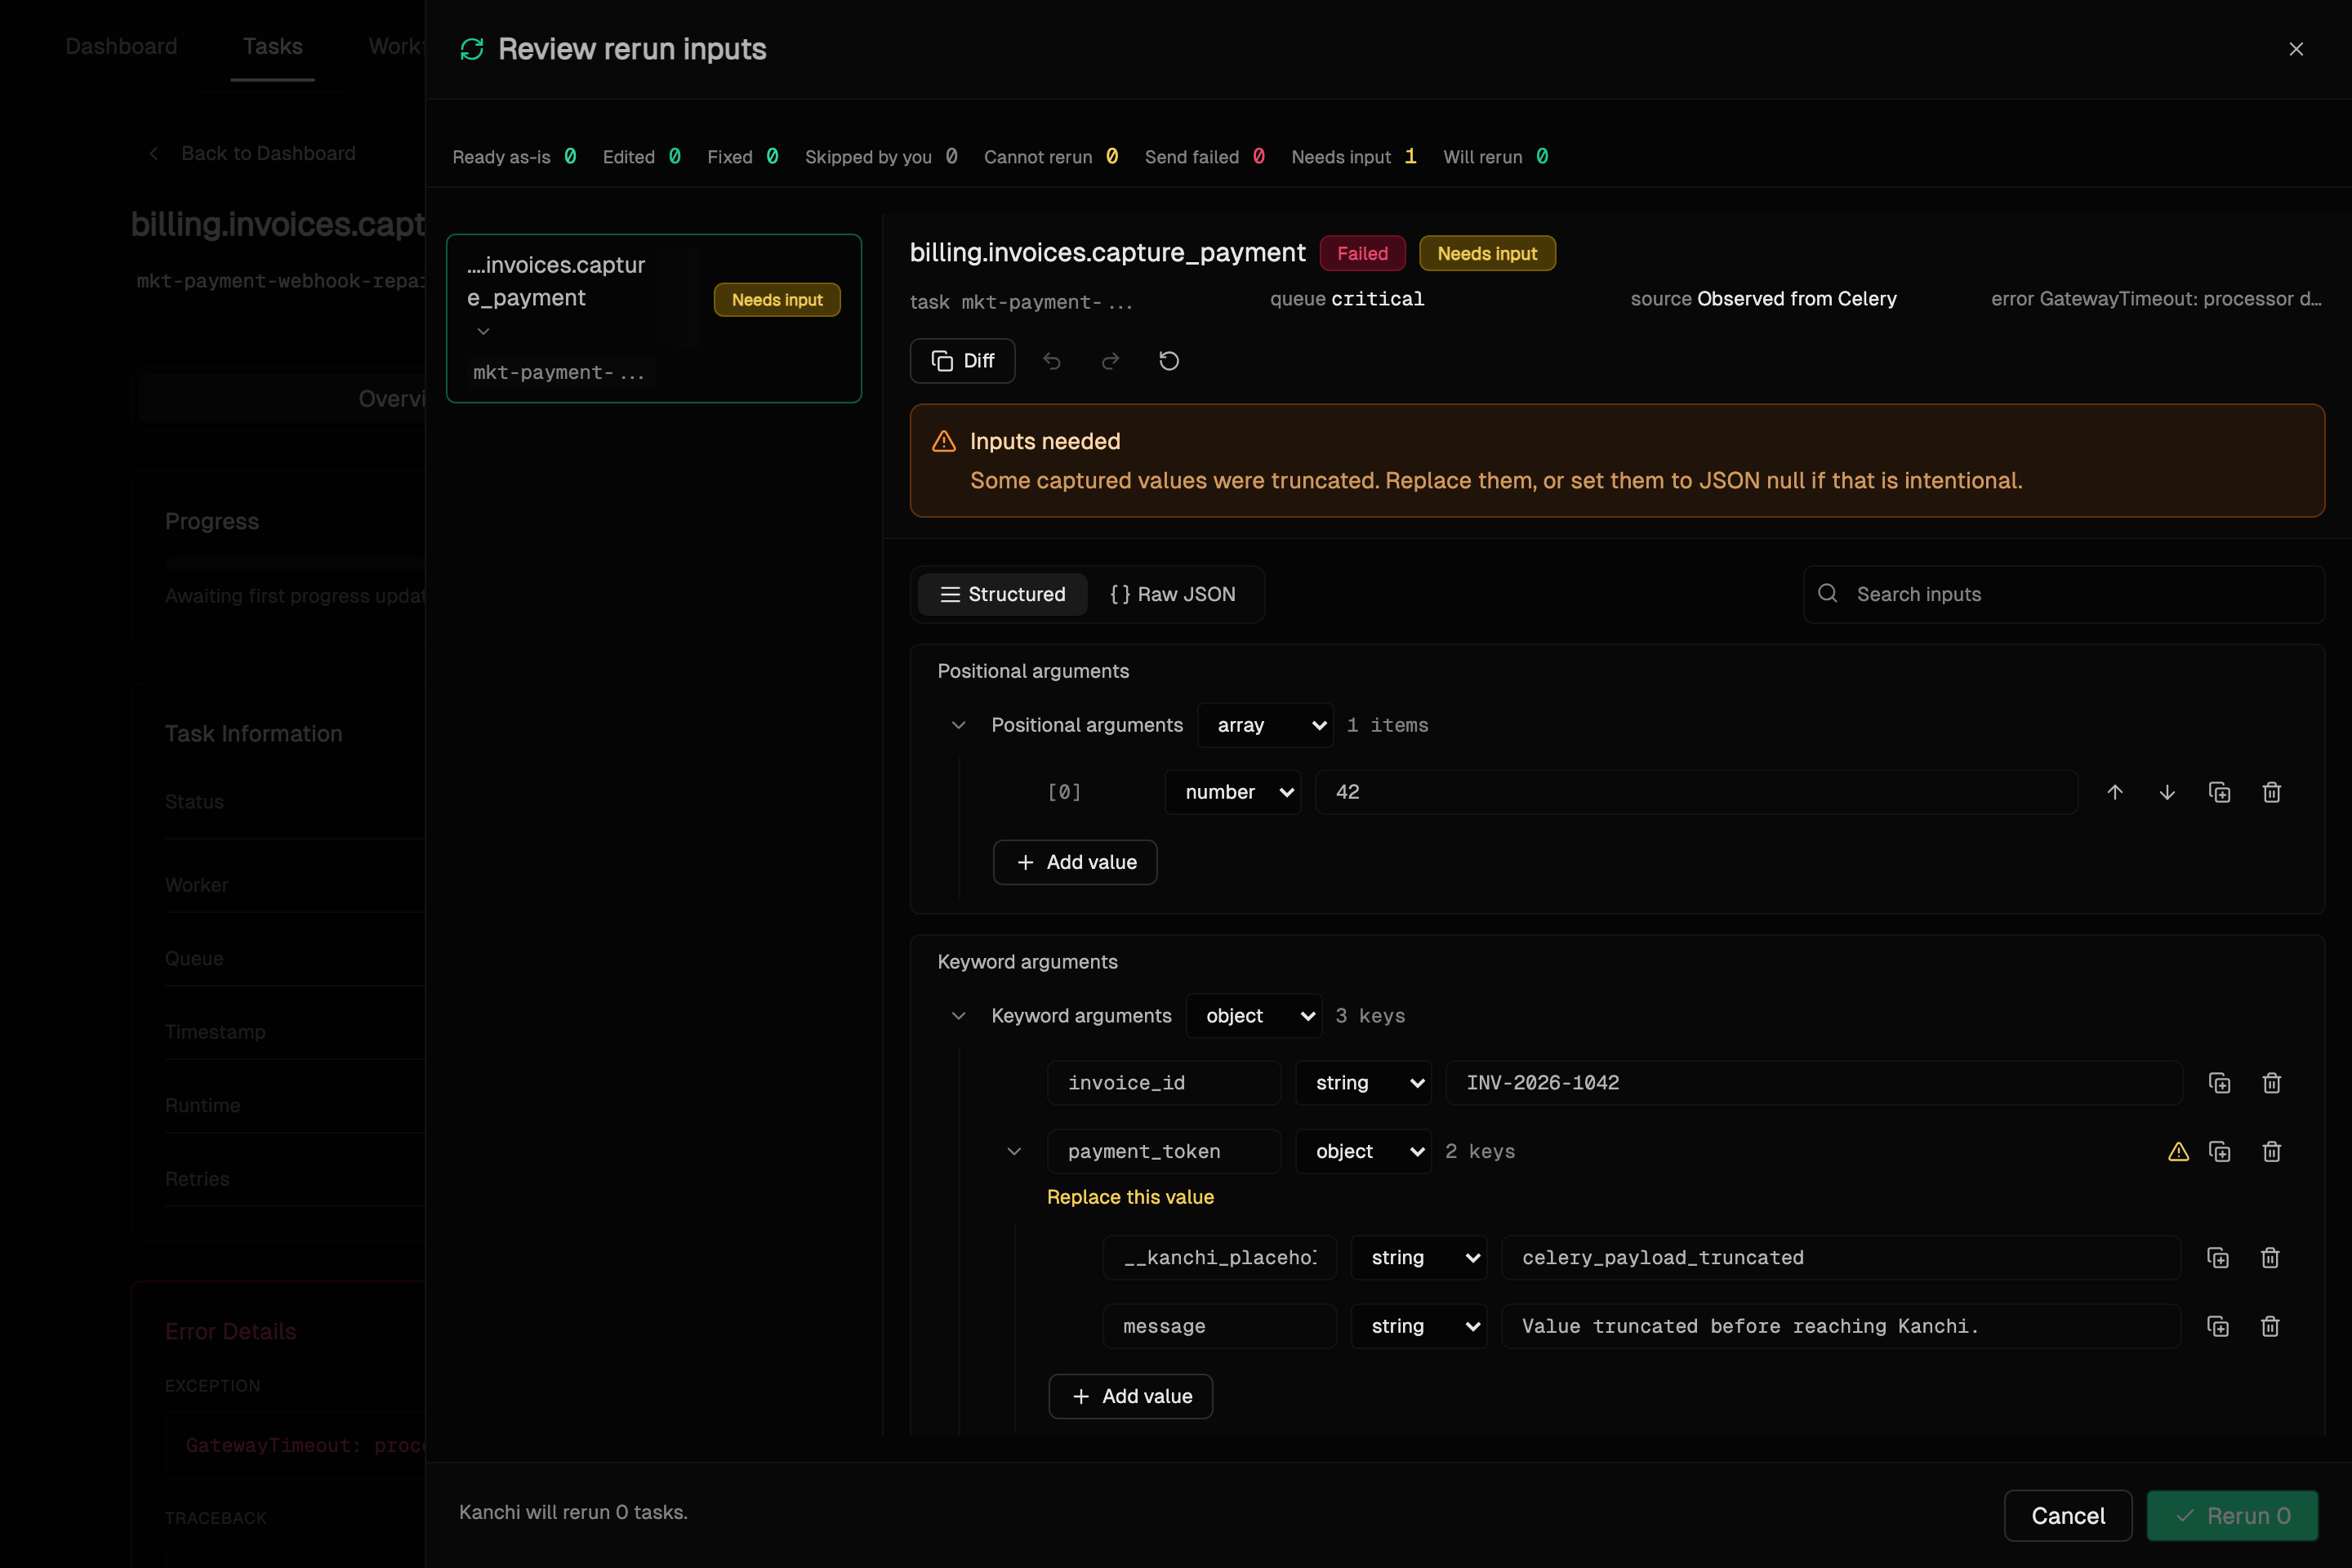2352x1568 pixels.
Task: Duplicate the invoice_id keyword argument
Action: (2219, 1083)
